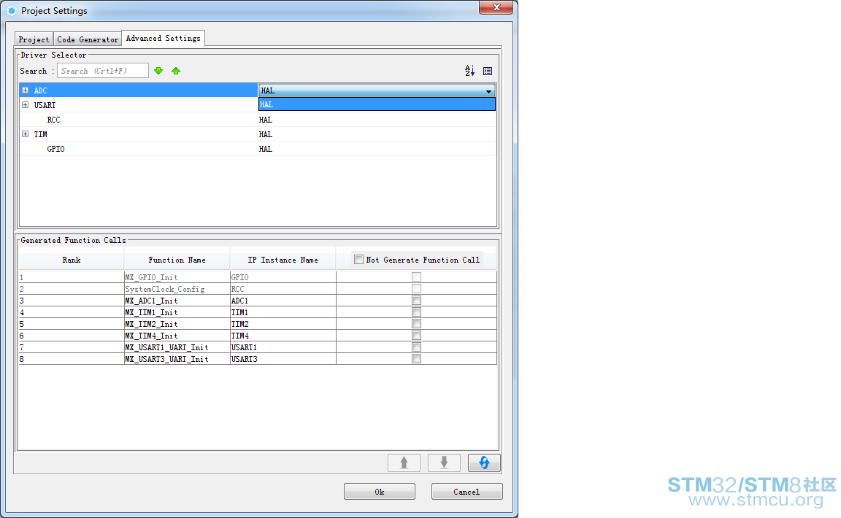Screen dimensions: 841x518
Task: Focus the driver Search input field
Action: pos(103,71)
